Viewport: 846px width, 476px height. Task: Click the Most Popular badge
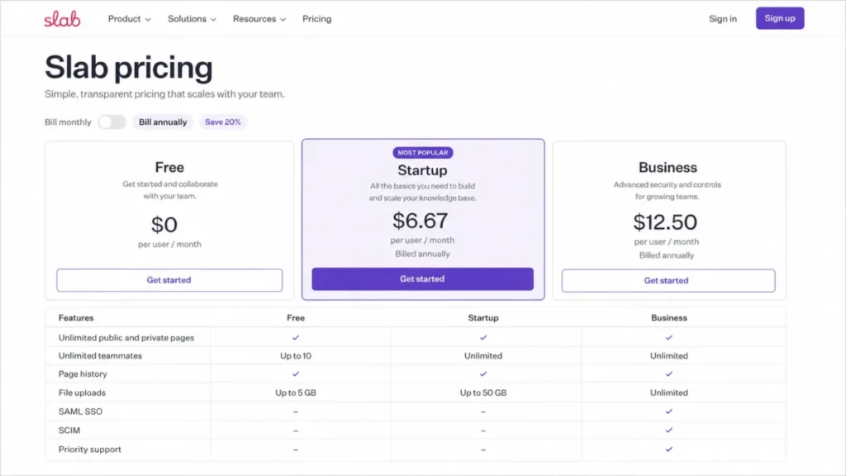click(422, 153)
